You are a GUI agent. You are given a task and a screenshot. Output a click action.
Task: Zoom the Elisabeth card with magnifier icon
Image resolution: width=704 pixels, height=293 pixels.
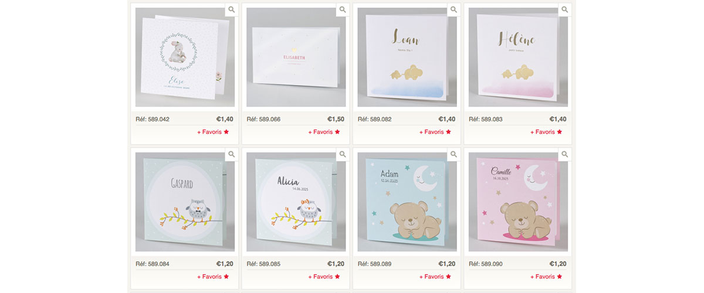pos(343,9)
